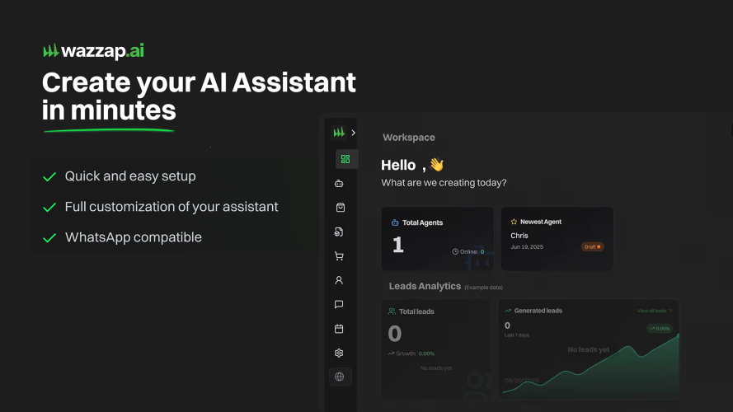Open the shopping cart icon in the sidebar
The width and height of the screenshot is (733, 412).
tap(339, 256)
